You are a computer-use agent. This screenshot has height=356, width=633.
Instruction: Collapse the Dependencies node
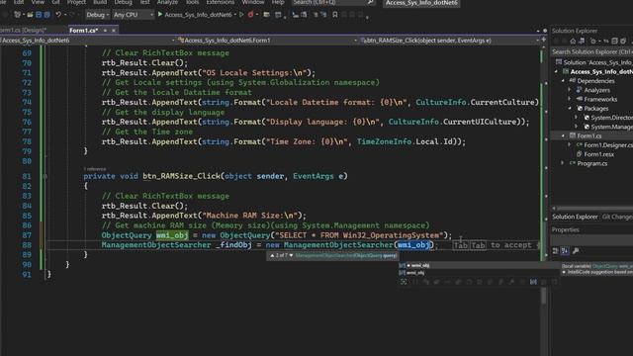click(x=563, y=81)
